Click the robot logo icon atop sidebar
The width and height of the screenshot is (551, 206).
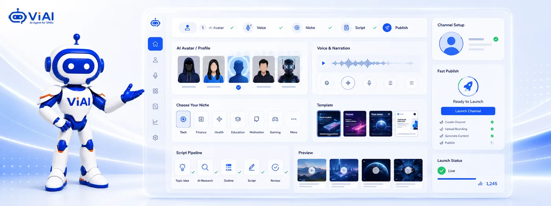tap(155, 24)
